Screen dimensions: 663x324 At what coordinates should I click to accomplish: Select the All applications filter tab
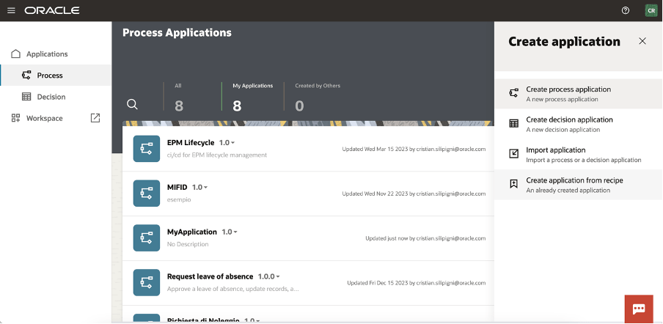pyautogui.click(x=178, y=97)
